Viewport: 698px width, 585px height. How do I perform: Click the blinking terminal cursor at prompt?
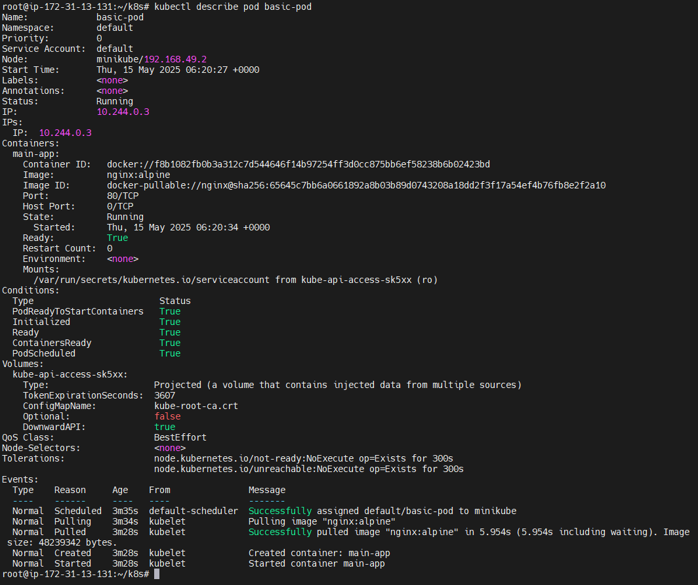tap(155, 574)
